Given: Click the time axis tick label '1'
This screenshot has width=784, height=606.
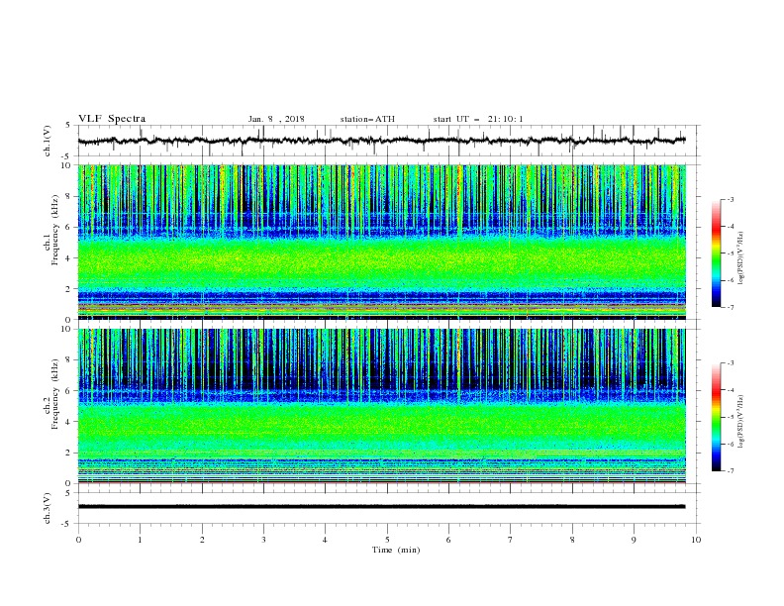Looking at the screenshot, I should [x=140, y=540].
